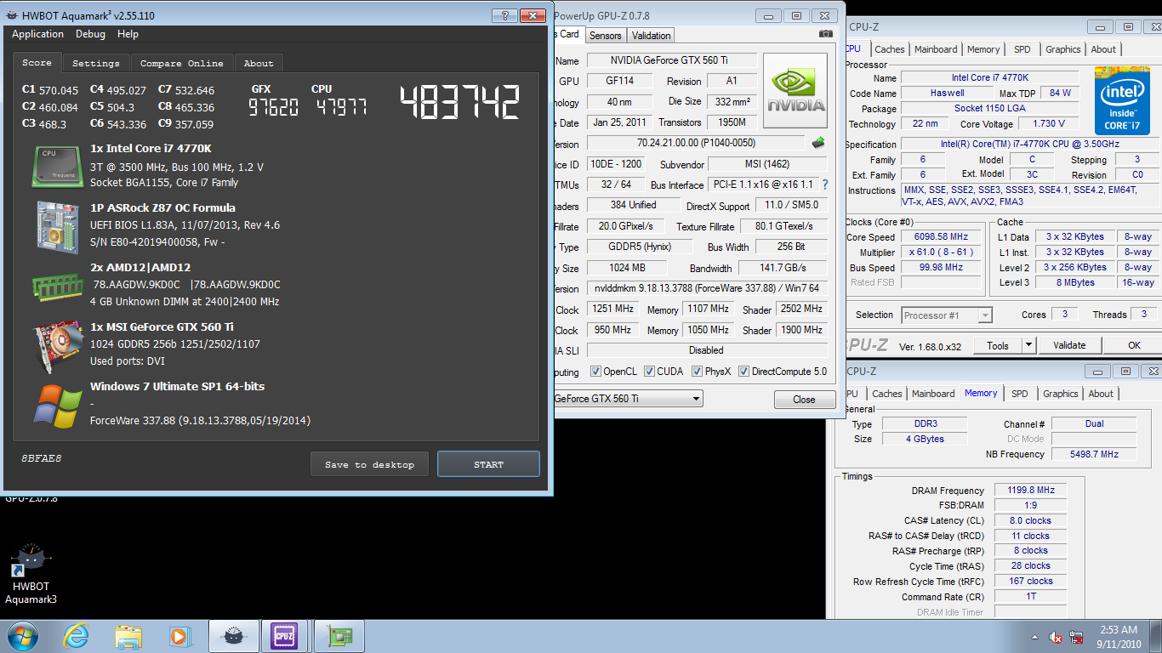Click the total score 483742 display

tap(460, 103)
